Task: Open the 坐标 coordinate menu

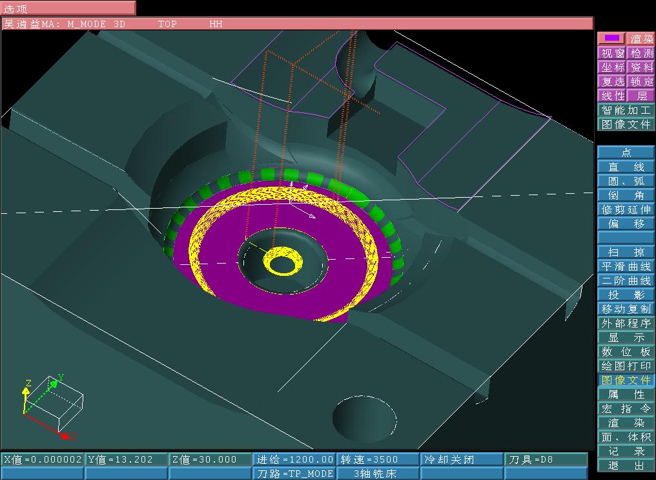Action: (612, 67)
